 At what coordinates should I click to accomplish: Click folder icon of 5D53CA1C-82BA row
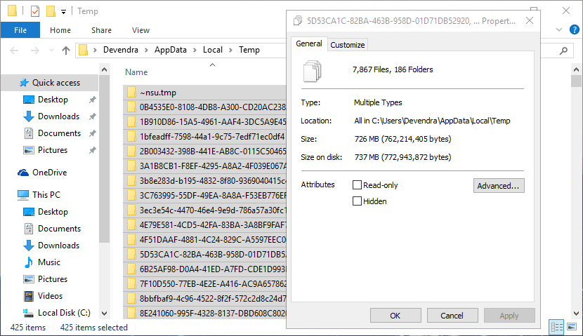(131, 255)
